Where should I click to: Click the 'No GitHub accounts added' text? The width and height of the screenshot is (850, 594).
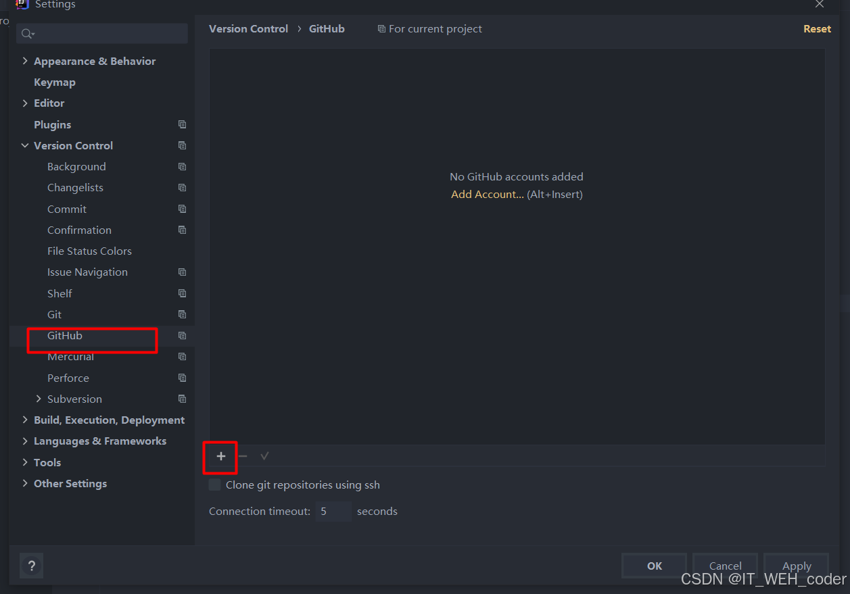coord(517,176)
